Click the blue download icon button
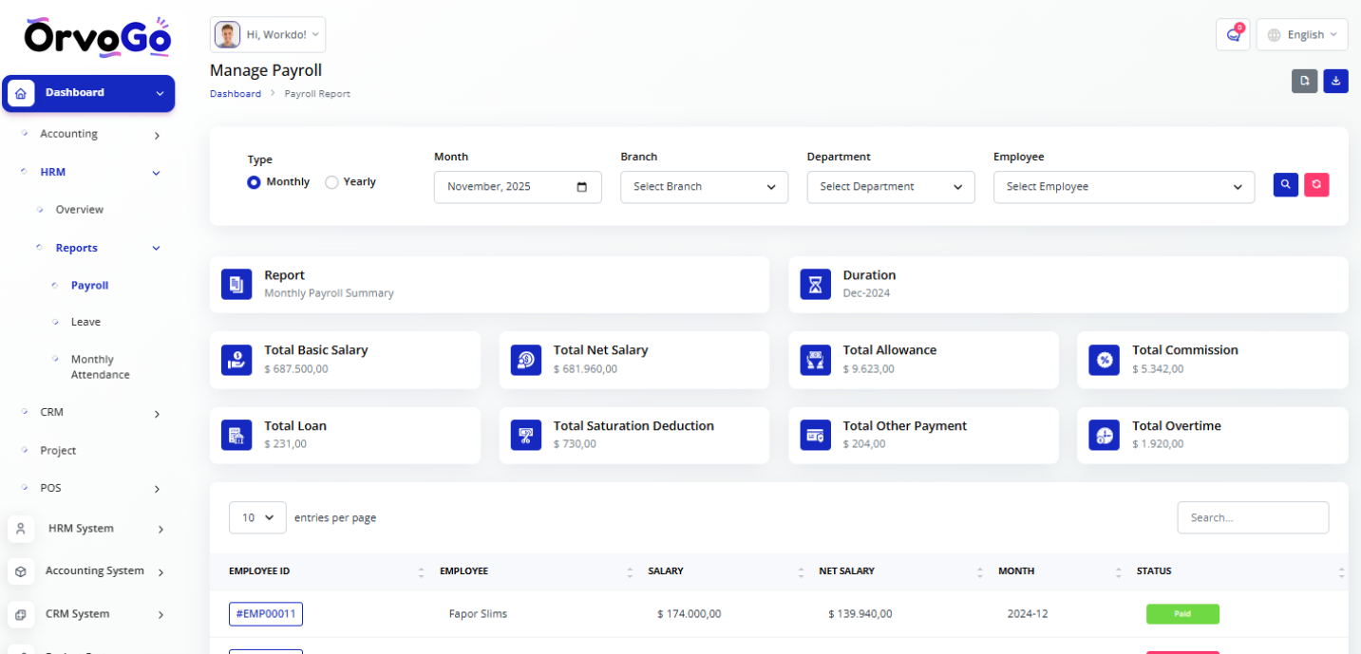Screen dimensions: 1361x654 pyautogui.click(x=1335, y=82)
